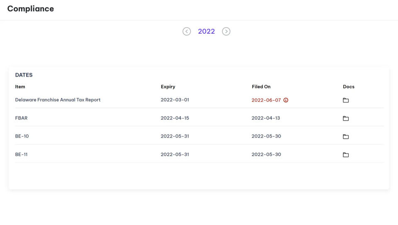Go to the next year with the right arrow

226,31
